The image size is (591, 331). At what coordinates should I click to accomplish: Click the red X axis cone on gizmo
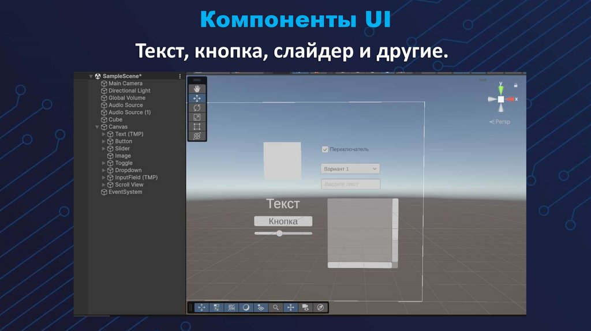[x=510, y=99]
